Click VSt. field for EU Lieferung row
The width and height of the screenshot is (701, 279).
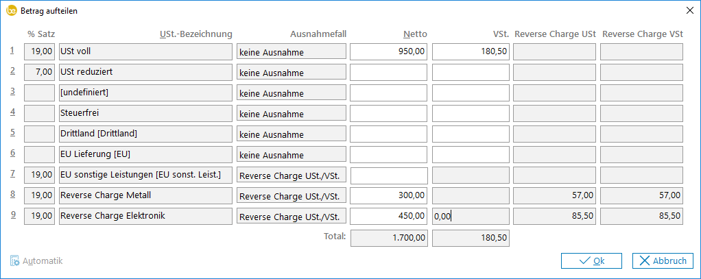pos(471,155)
